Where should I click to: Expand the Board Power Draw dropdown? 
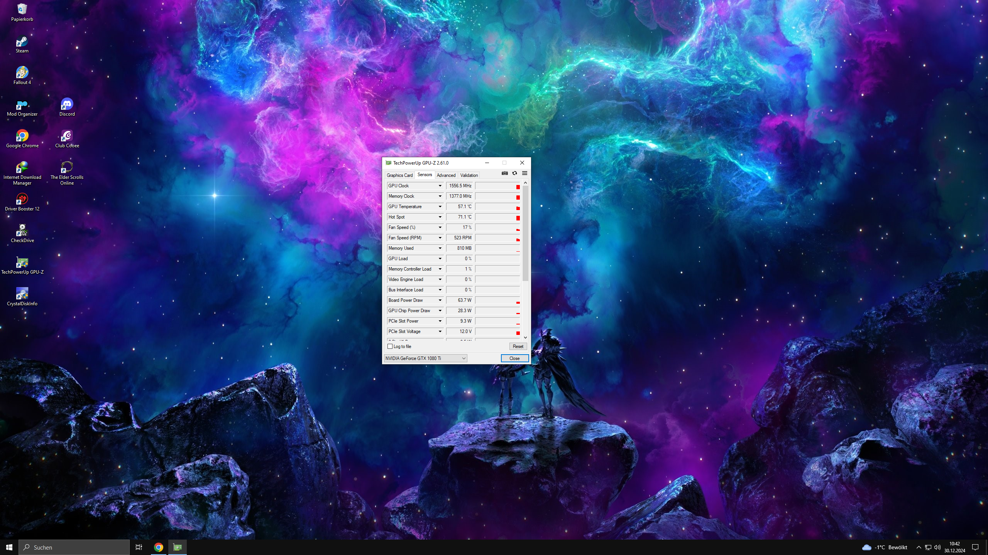click(440, 300)
